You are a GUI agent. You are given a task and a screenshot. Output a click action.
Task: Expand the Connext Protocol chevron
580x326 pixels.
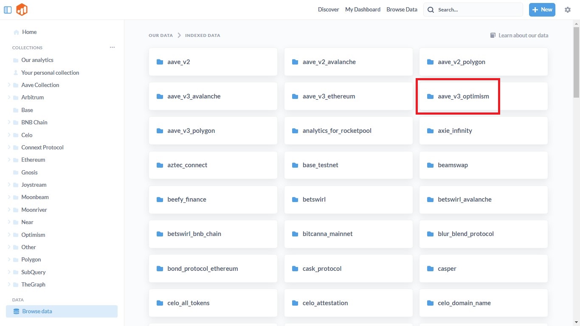9,147
